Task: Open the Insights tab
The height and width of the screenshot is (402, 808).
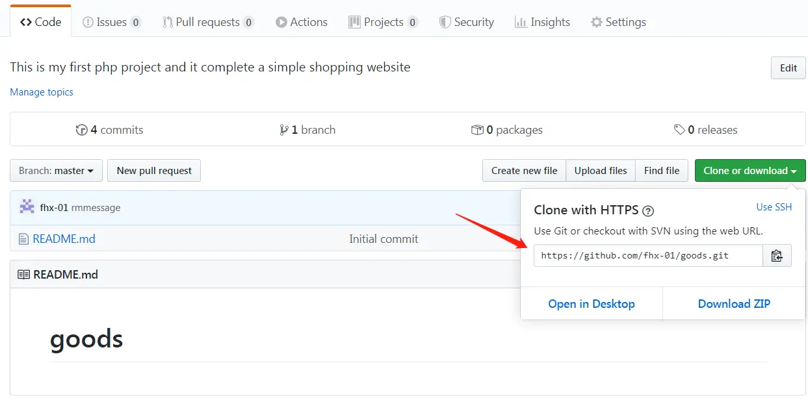Action: (x=542, y=22)
